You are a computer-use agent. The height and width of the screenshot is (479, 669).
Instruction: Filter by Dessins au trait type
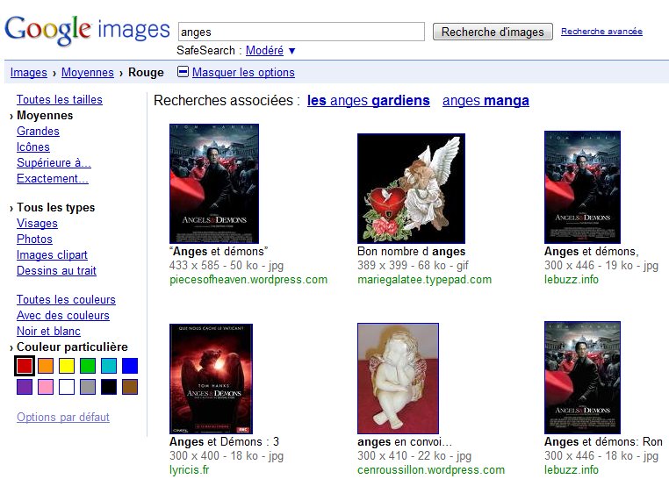(x=56, y=270)
